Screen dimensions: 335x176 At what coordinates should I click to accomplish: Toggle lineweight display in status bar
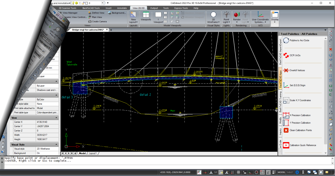pos(274,172)
